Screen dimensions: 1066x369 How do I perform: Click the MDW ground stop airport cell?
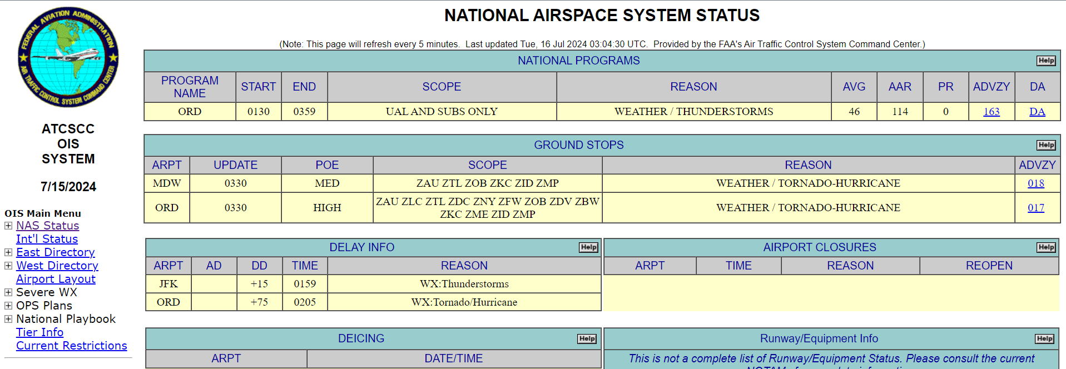[167, 183]
